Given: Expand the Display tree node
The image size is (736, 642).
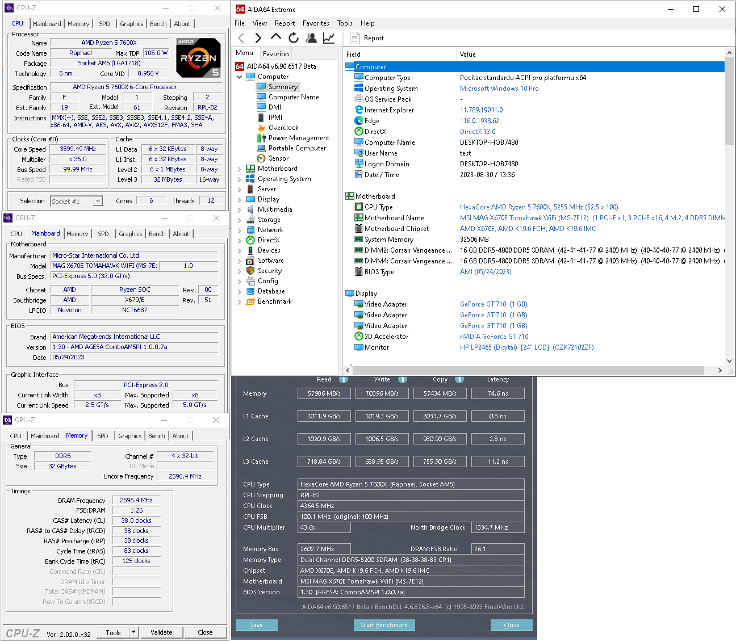Looking at the screenshot, I should [240, 199].
